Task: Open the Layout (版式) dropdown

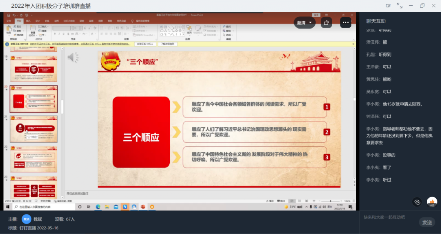Action: (44, 26)
